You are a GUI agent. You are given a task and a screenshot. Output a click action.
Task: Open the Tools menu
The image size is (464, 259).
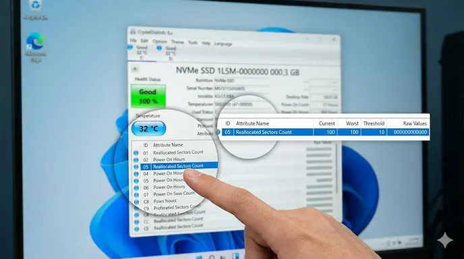tap(193, 42)
